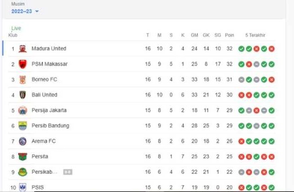This screenshot has width=294, height=192.
Task: Select the Persikab row live score badge
Action: (67, 172)
